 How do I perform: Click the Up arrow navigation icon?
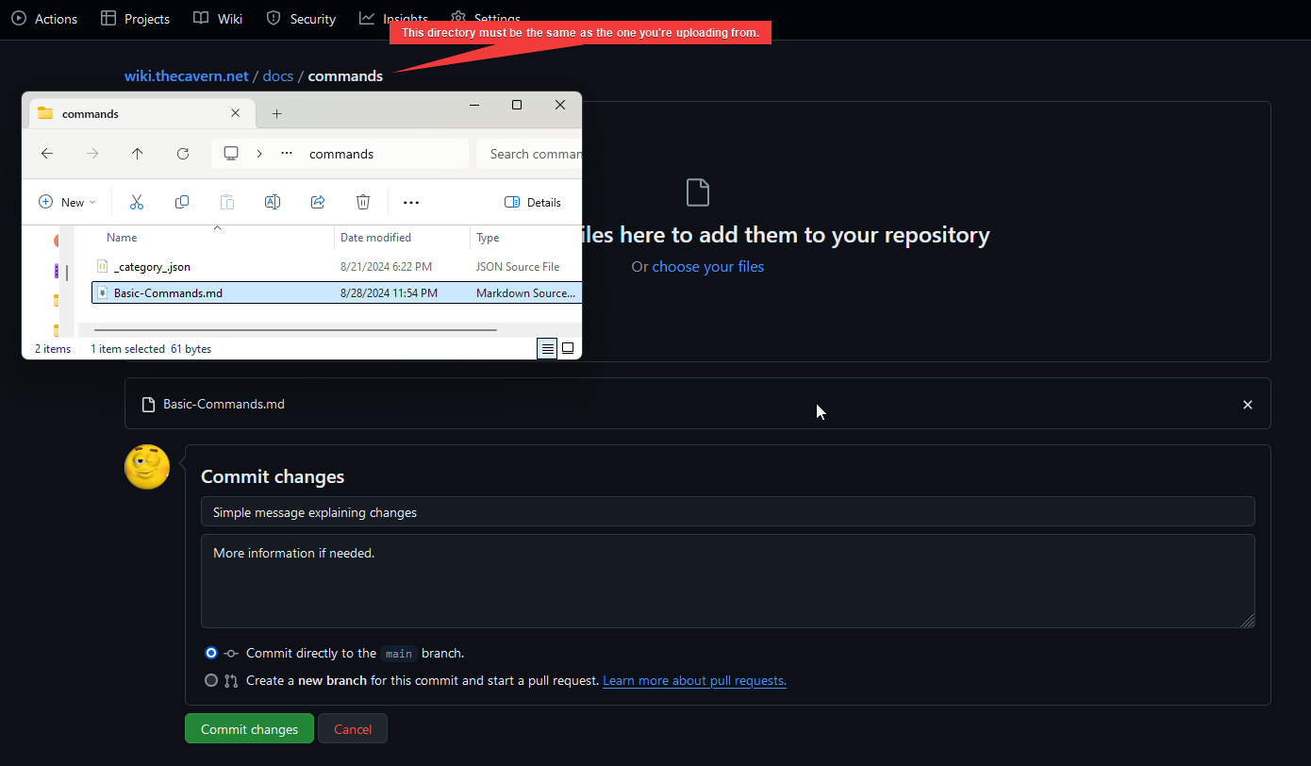pyautogui.click(x=138, y=154)
